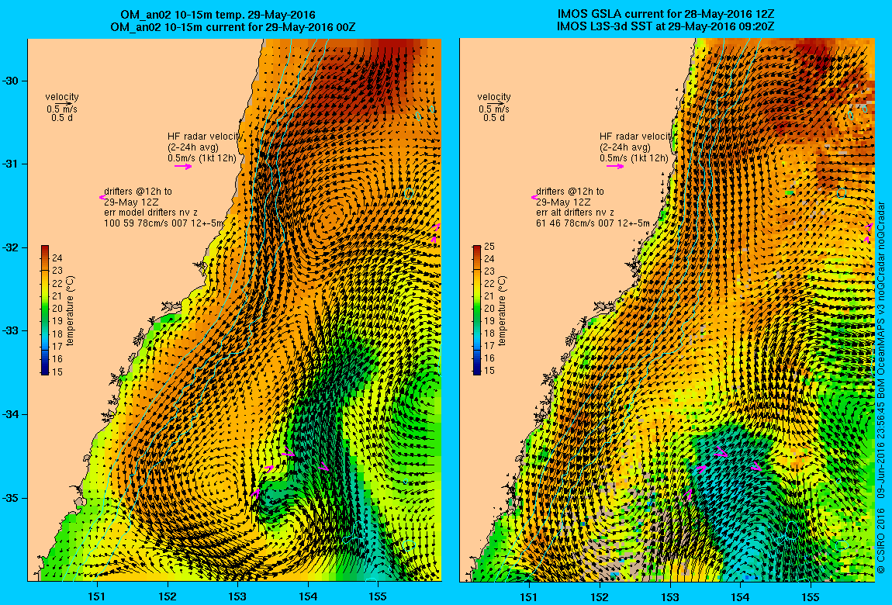
Task: Click longitude '154' under the right map
Action: click(x=740, y=596)
